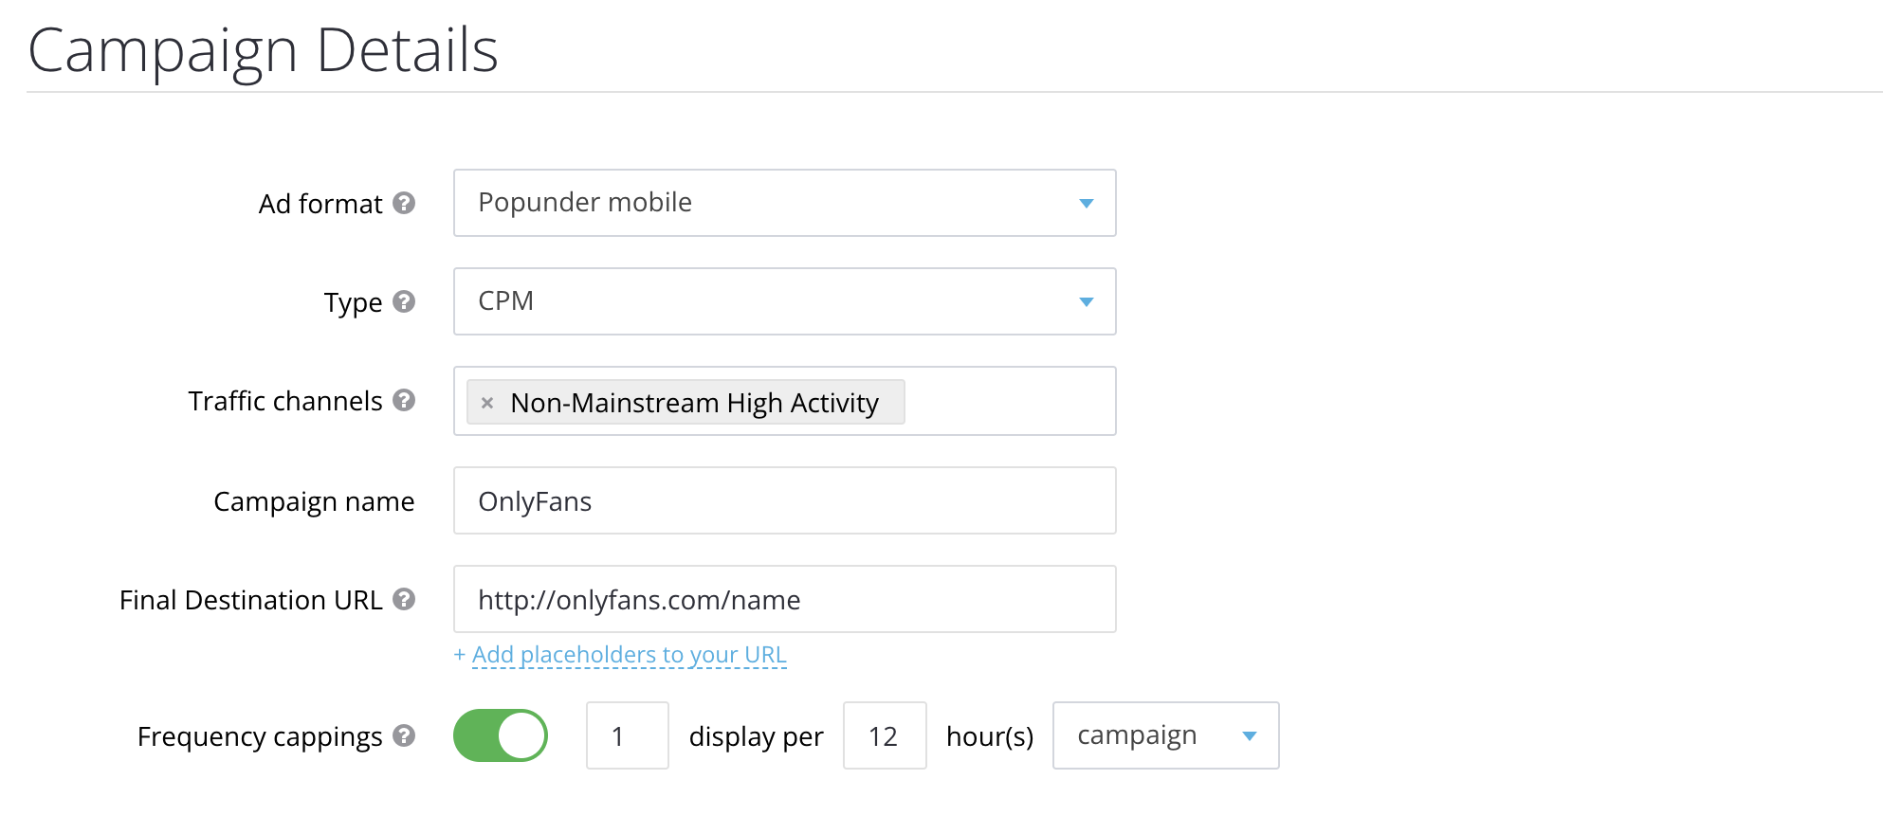Click the Campaign name label
Viewport: 1883px width, 834px height.
pyautogui.click(x=314, y=501)
